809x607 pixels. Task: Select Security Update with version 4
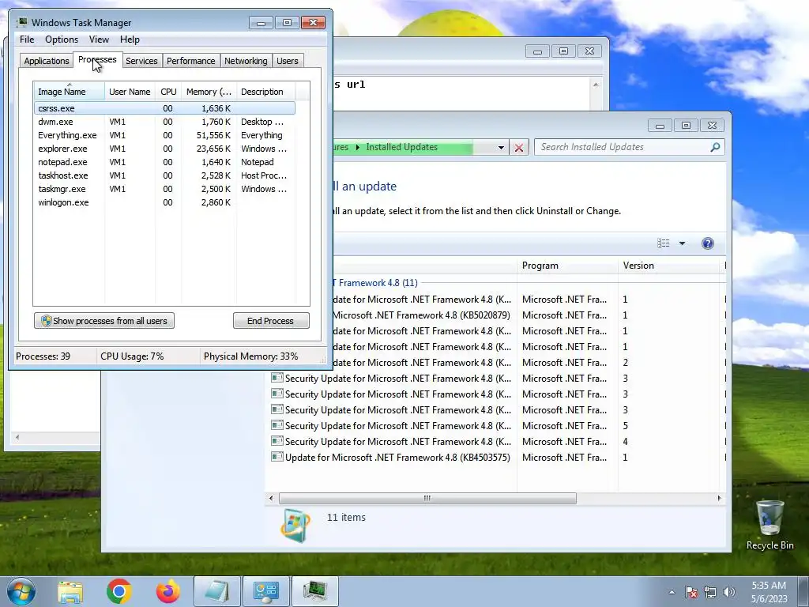498,441
